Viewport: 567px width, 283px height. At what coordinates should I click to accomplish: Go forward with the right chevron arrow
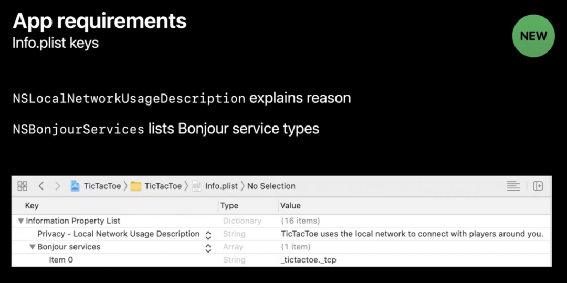click(x=58, y=186)
